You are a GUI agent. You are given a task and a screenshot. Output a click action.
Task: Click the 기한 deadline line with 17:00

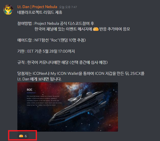(x=46, y=51)
